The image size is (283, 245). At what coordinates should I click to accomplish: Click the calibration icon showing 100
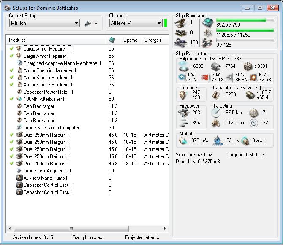point(180,43)
